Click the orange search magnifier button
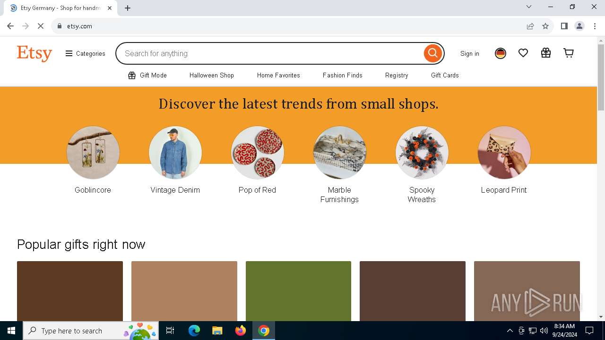605x340 pixels. coord(432,53)
